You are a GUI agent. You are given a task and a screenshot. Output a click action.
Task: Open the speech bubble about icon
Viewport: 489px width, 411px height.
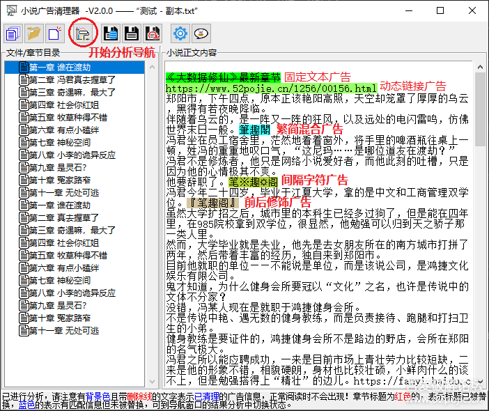(201, 33)
